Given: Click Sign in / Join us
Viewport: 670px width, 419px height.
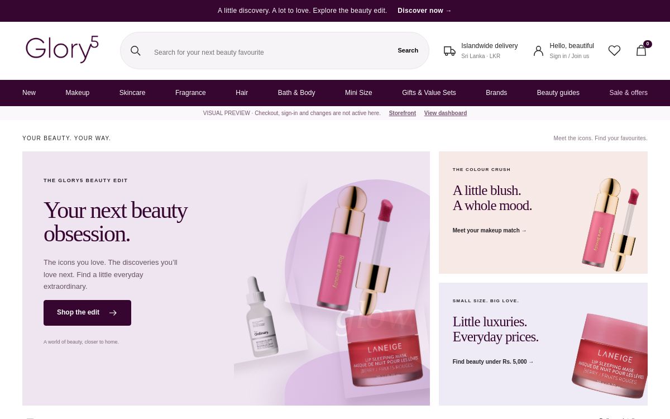Looking at the screenshot, I should click(569, 56).
